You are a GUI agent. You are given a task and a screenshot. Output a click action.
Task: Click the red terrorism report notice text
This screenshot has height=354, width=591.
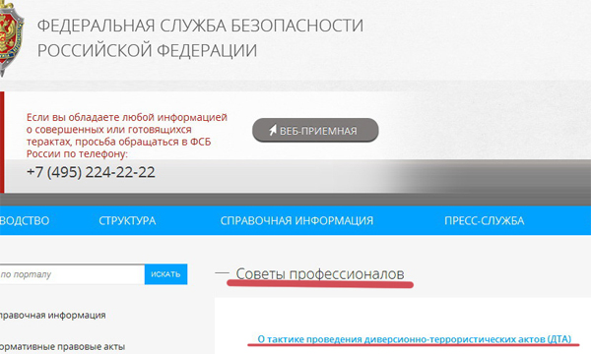(x=127, y=136)
